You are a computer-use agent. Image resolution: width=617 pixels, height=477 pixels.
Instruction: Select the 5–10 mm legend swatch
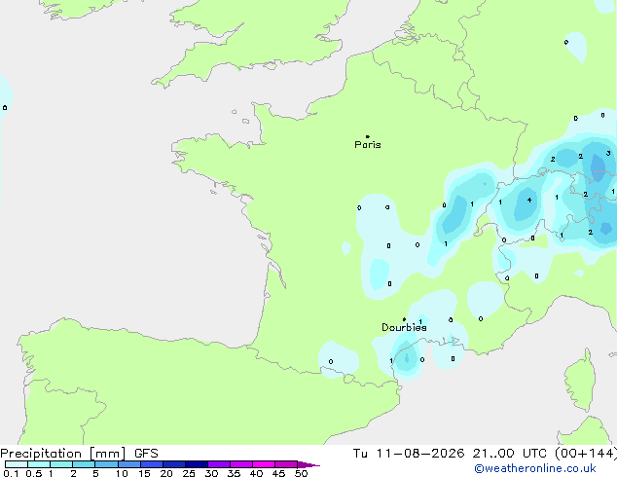(107, 464)
